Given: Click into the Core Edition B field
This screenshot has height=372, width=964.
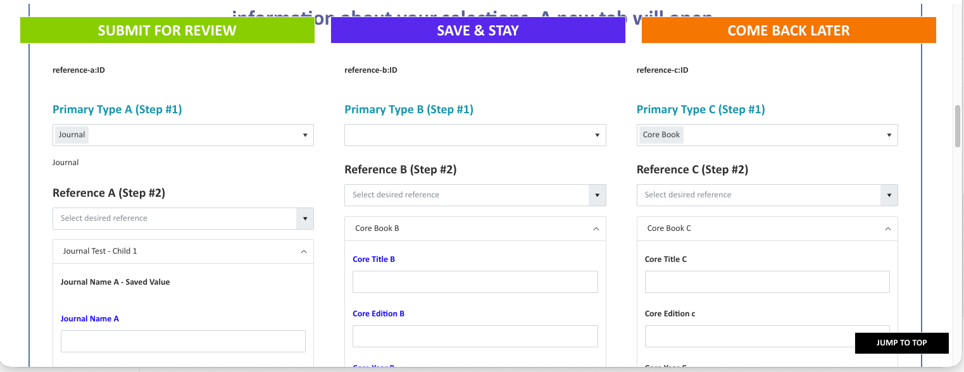Looking at the screenshot, I should [x=475, y=336].
